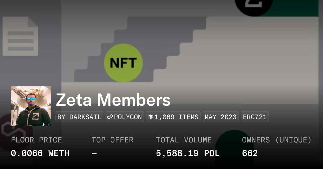Viewport: 323px width, 169px height.
Task: Click the gray document icon in banner
Action: pyautogui.click(x=20, y=36)
